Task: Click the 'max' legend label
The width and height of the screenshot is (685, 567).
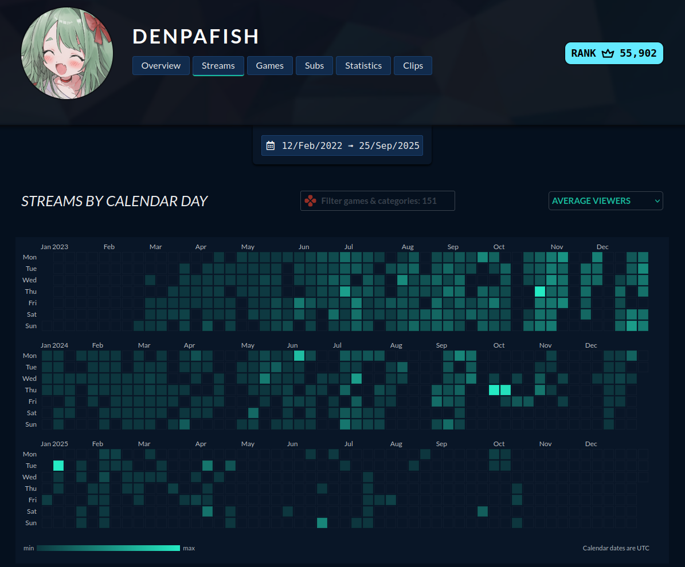Action: pos(189,548)
